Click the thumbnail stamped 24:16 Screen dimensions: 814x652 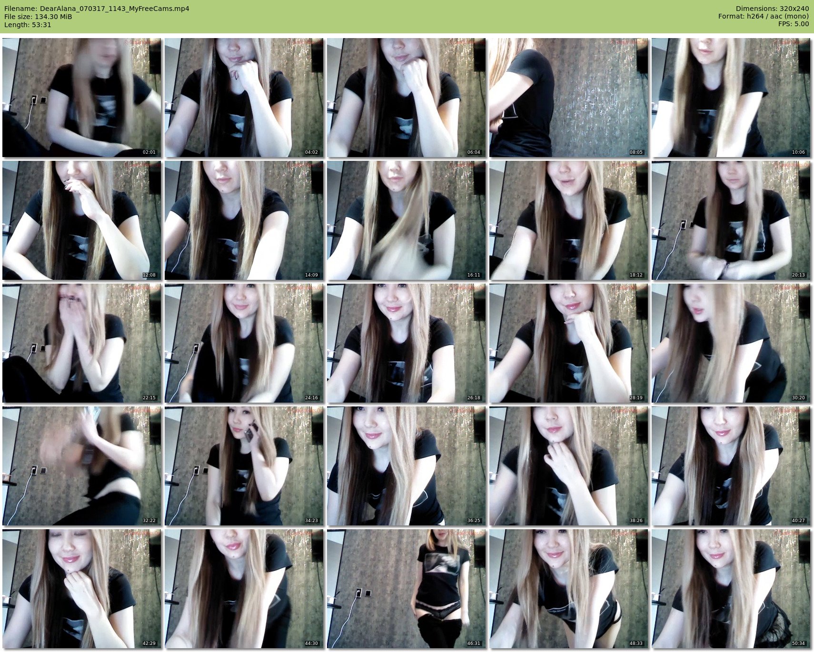point(244,343)
